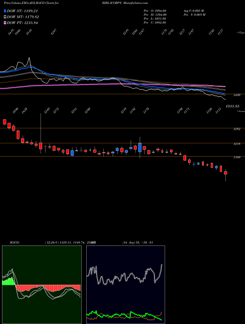Screen dimensions: 245x324
Task: Click the 1252 price level label
Action: coord(237,129)
